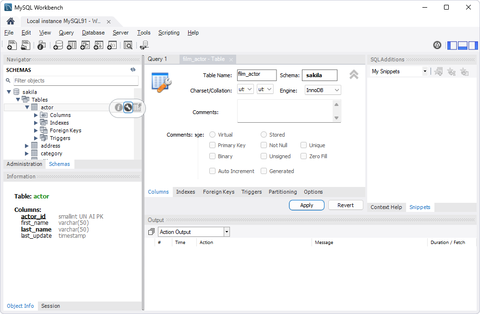Switch to the Session info tab
Screen dimensions: 480x314
[50, 306]
